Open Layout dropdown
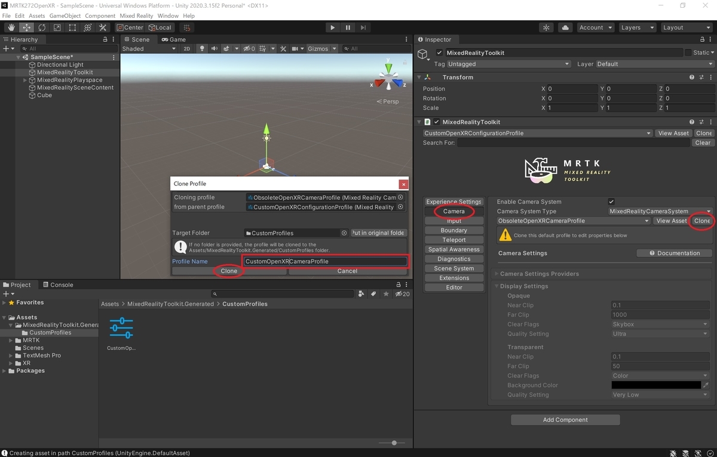The height and width of the screenshot is (457, 717). 686,27
